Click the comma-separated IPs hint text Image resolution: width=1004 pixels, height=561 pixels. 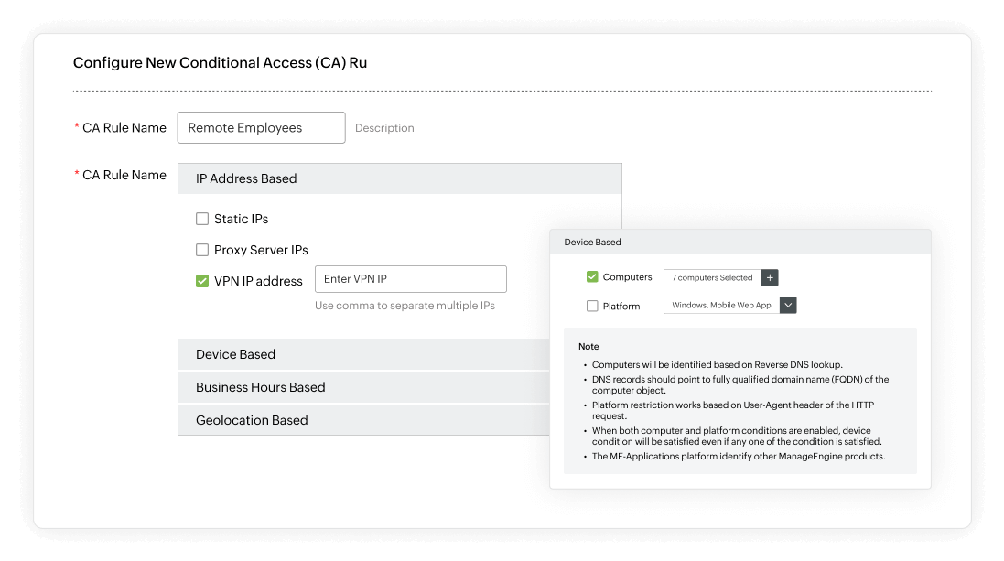coord(405,306)
